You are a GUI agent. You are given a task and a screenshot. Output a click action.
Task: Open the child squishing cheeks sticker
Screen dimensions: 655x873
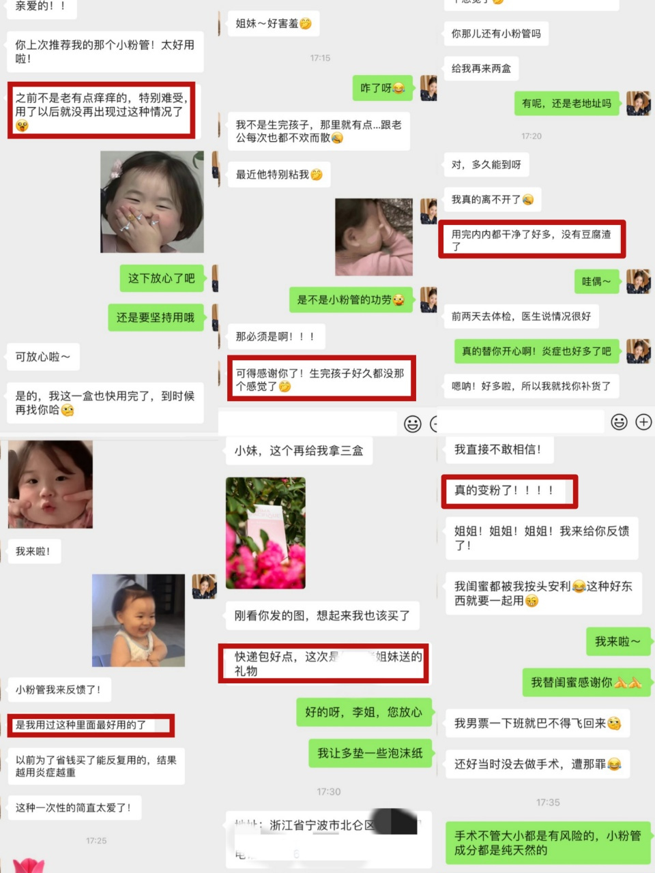pos(50,484)
